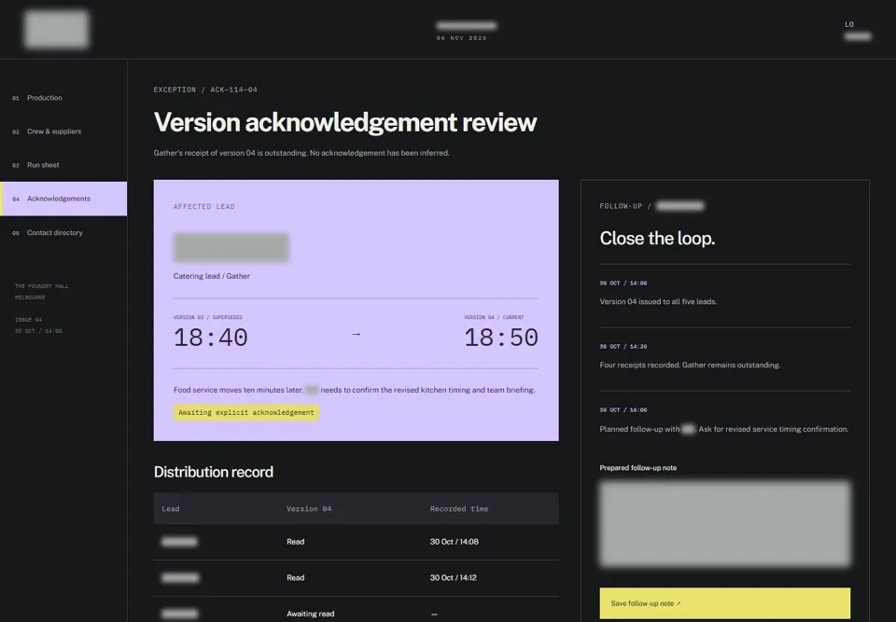This screenshot has width=896, height=622.
Task: Click the Prepared follow-up note label
Action: tap(638, 468)
